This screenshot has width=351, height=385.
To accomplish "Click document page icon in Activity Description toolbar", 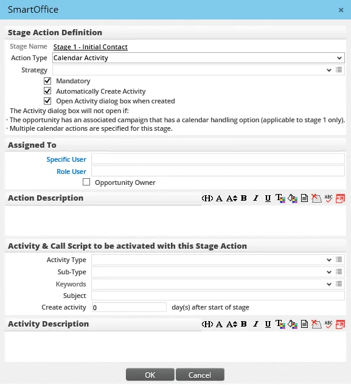I will coord(304,324).
